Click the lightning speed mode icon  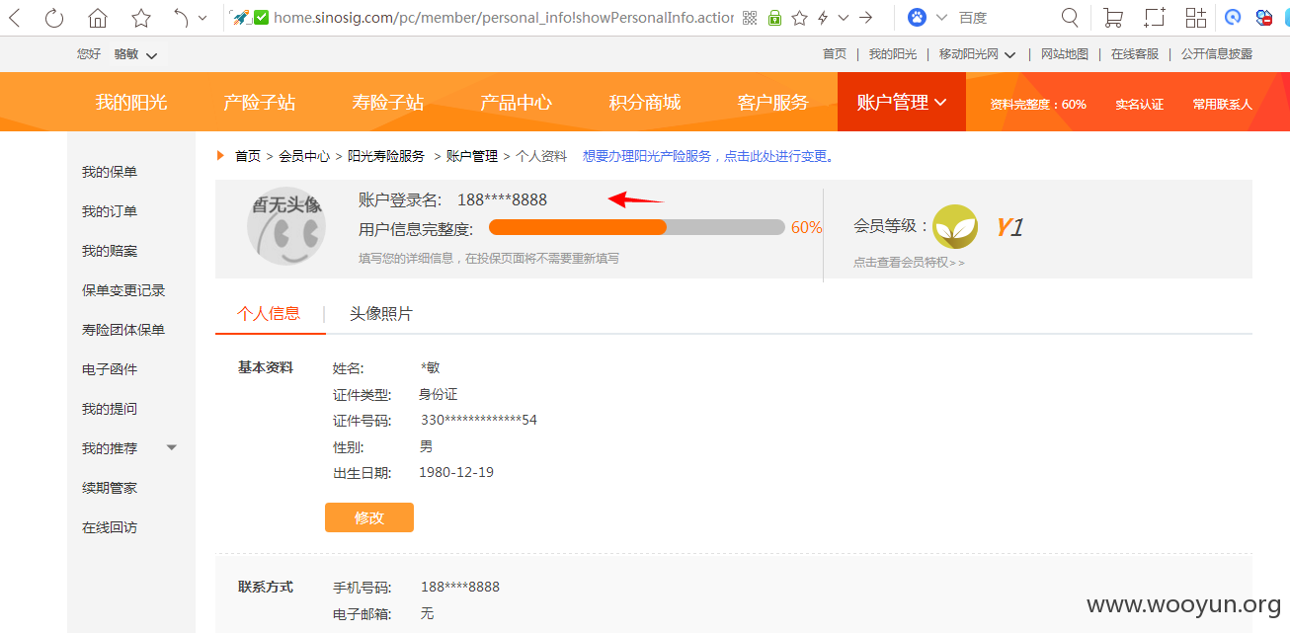tap(823, 18)
